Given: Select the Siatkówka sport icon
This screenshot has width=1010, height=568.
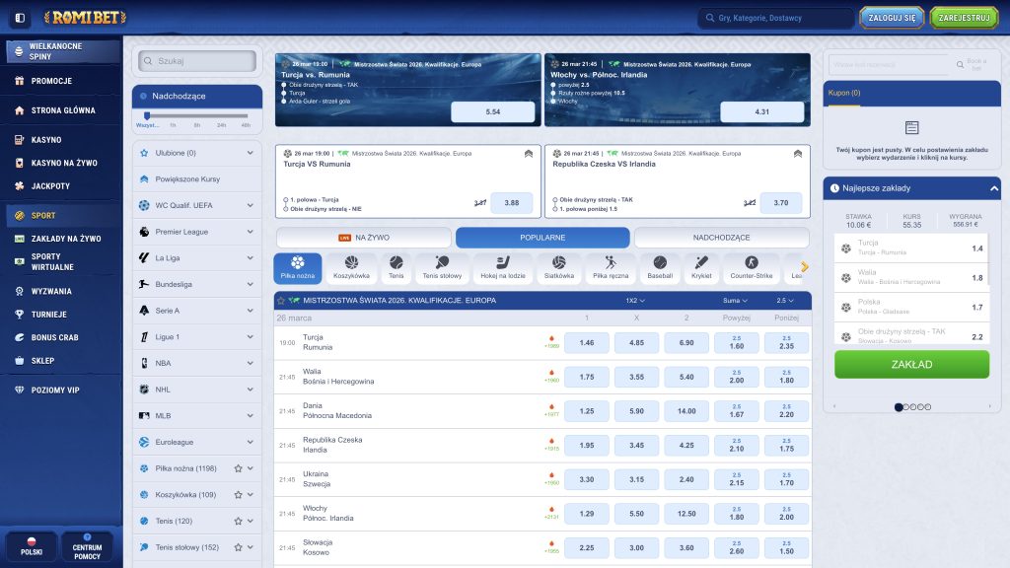Looking at the screenshot, I should tap(558, 268).
